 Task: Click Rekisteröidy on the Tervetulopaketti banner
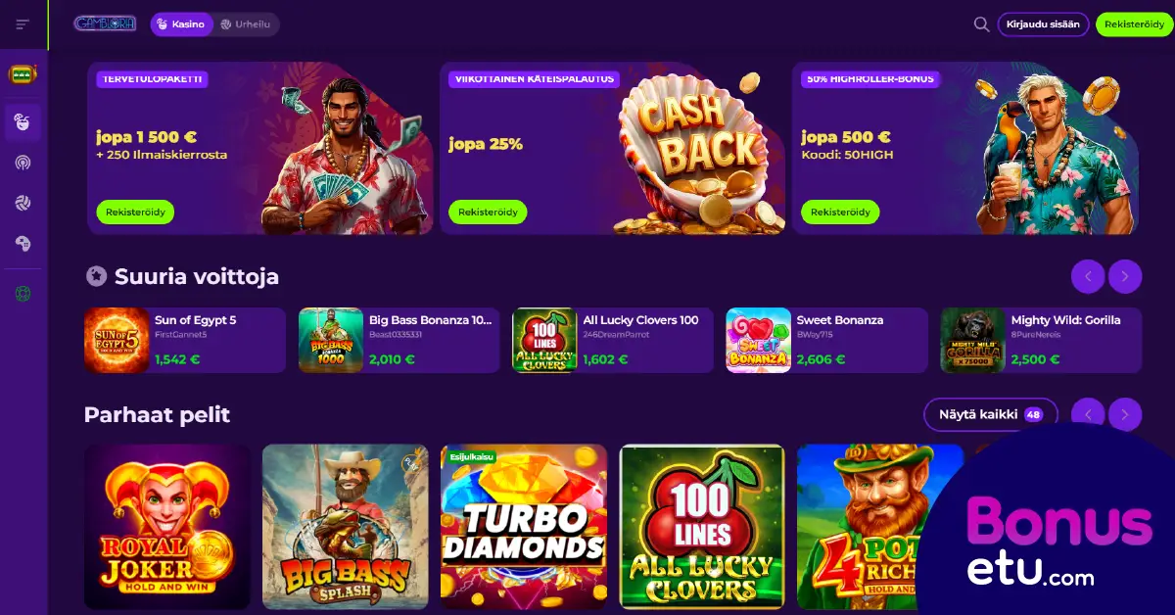tap(135, 212)
